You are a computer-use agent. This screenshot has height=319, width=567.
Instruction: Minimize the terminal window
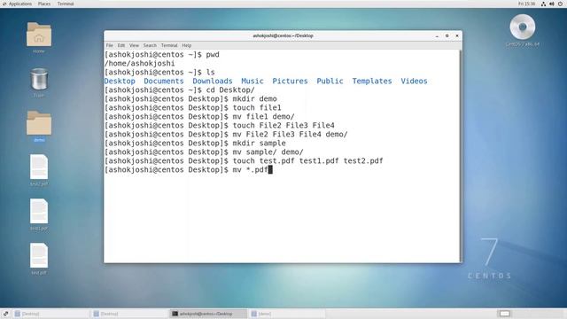click(x=437, y=35)
